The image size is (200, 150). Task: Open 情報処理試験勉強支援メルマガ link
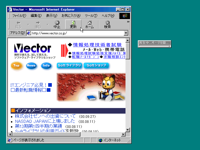click(99, 53)
